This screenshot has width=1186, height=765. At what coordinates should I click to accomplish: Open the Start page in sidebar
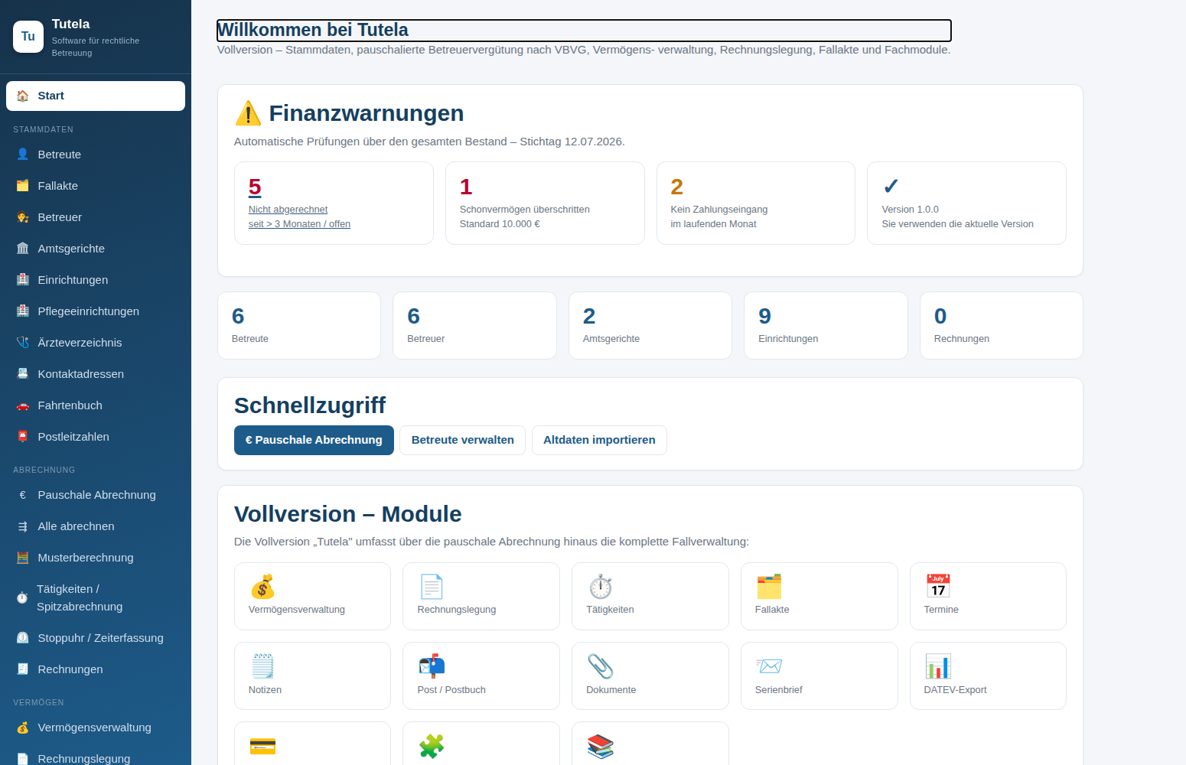click(x=96, y=96)
